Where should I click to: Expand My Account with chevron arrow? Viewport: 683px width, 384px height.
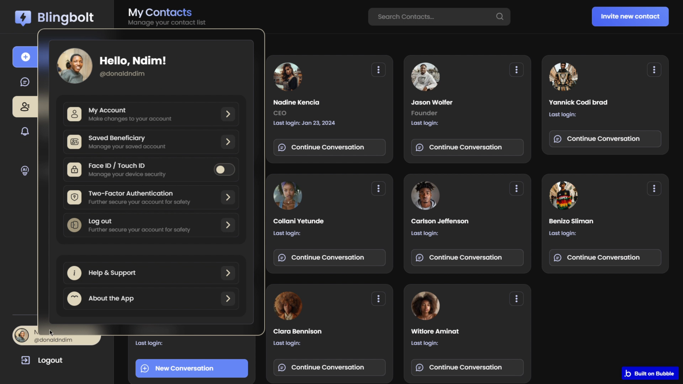pos(228,114)
